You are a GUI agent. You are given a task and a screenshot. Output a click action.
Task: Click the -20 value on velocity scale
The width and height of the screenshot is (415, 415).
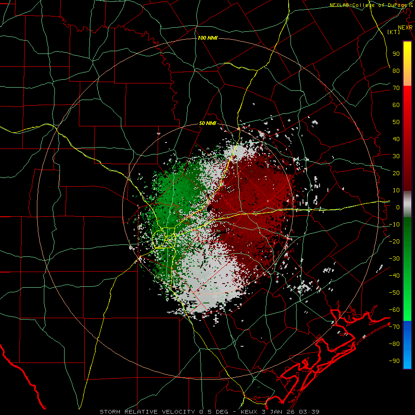click(394, 241)
